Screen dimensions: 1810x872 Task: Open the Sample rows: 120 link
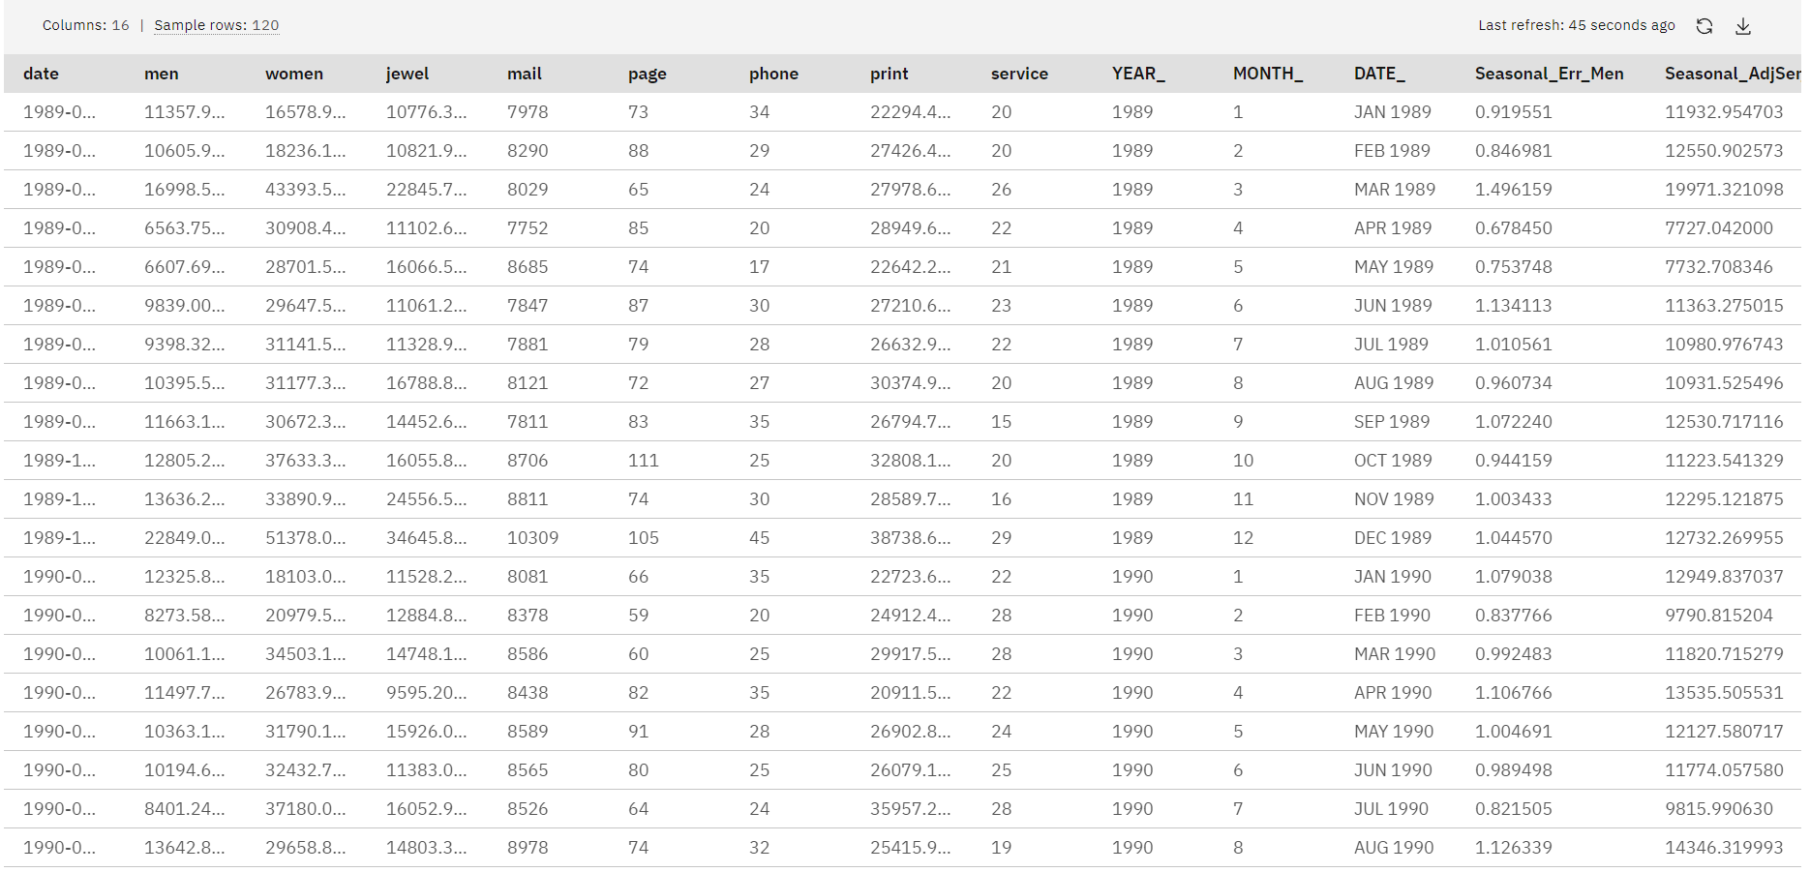click(x=217, y=25)
